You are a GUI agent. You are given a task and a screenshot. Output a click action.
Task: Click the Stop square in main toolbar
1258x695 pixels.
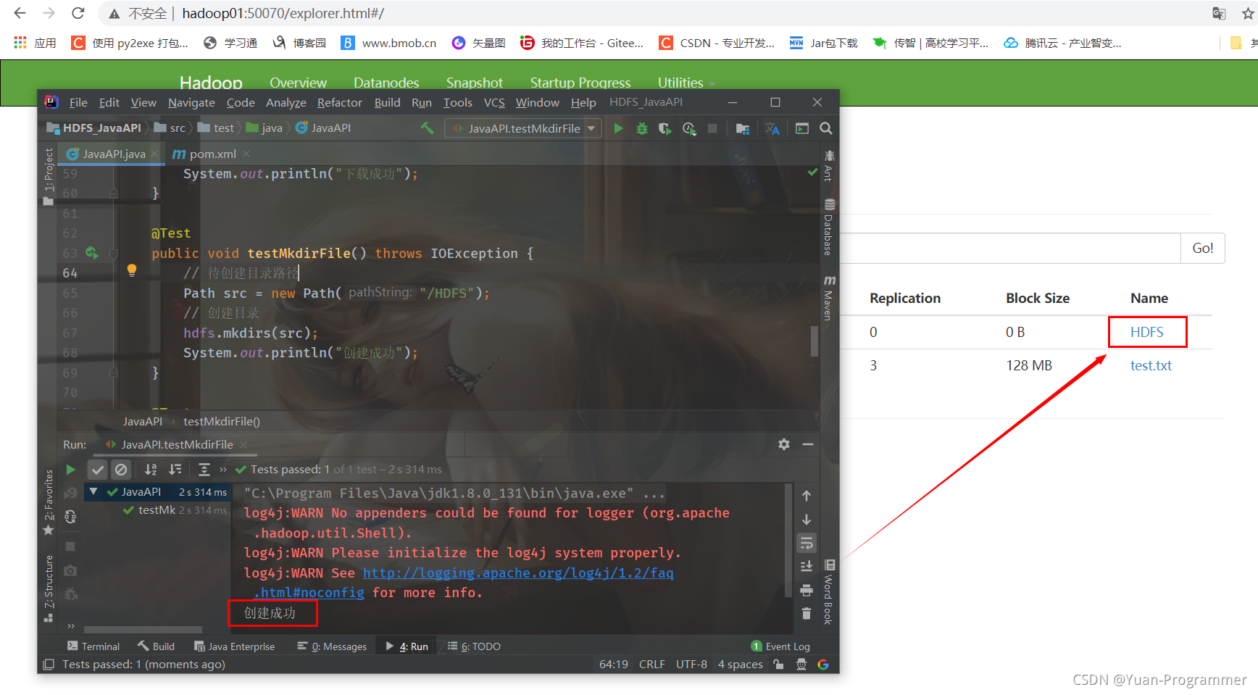712,128
